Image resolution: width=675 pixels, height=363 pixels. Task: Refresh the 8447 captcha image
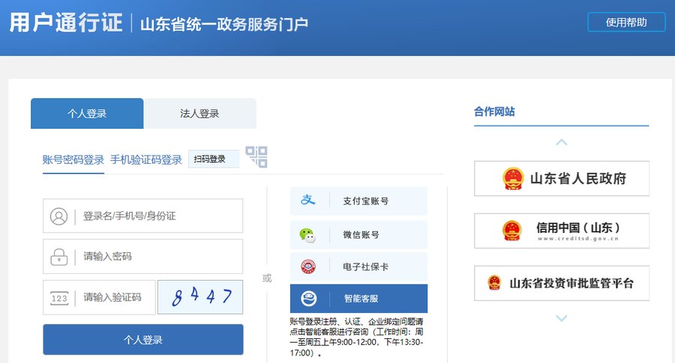(x=200, y=297)
